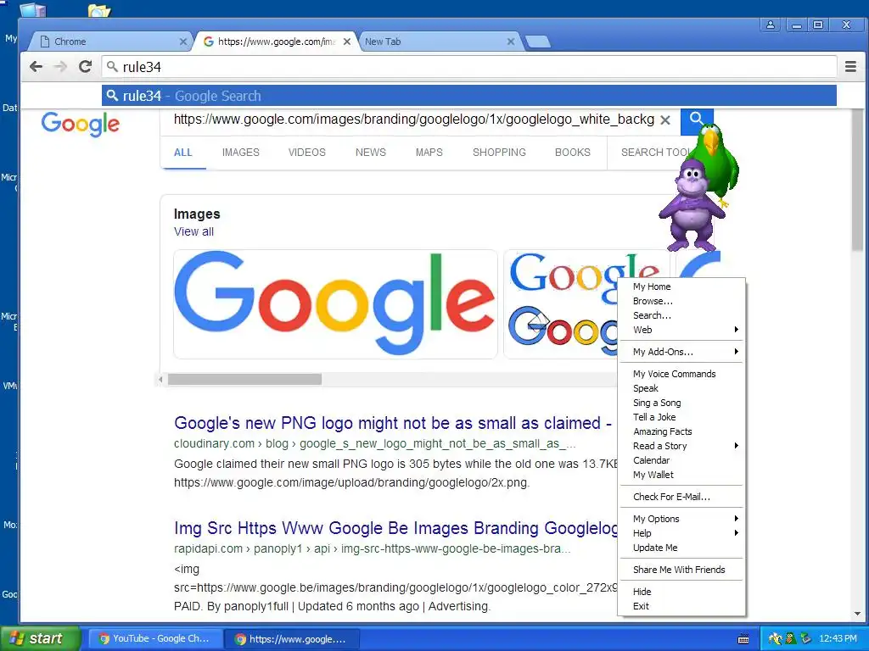
Task: Open the VIDEOS search tab
Action: coord(306,153)
